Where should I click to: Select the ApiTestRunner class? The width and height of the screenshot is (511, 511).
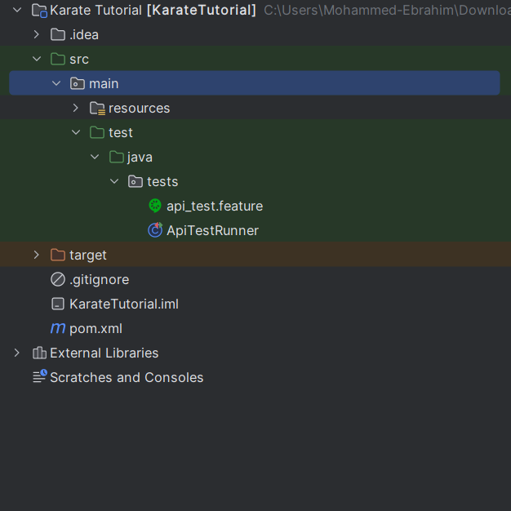(212, 231)
